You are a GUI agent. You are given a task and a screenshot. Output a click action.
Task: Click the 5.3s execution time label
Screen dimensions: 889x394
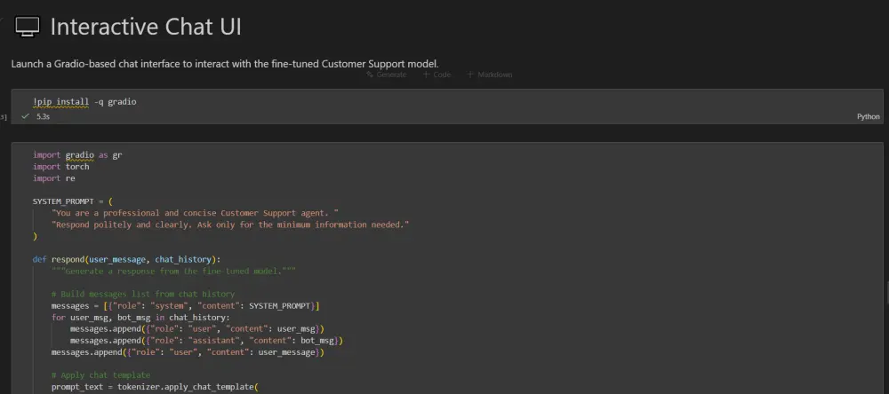(x=43, y=116)
